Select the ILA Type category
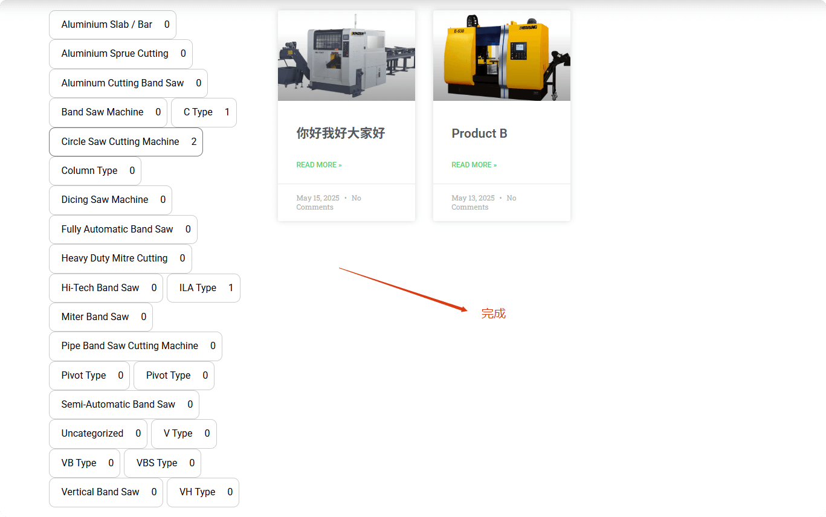The image size is (826, 517). click(204, 288)
